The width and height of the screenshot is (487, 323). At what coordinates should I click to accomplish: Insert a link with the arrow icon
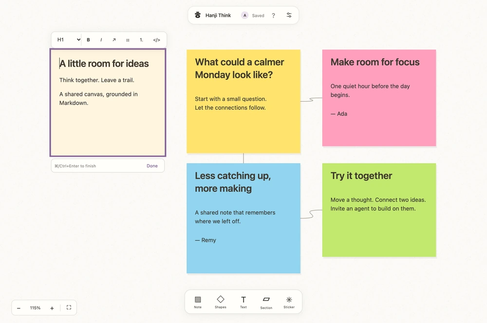[114, 40]
